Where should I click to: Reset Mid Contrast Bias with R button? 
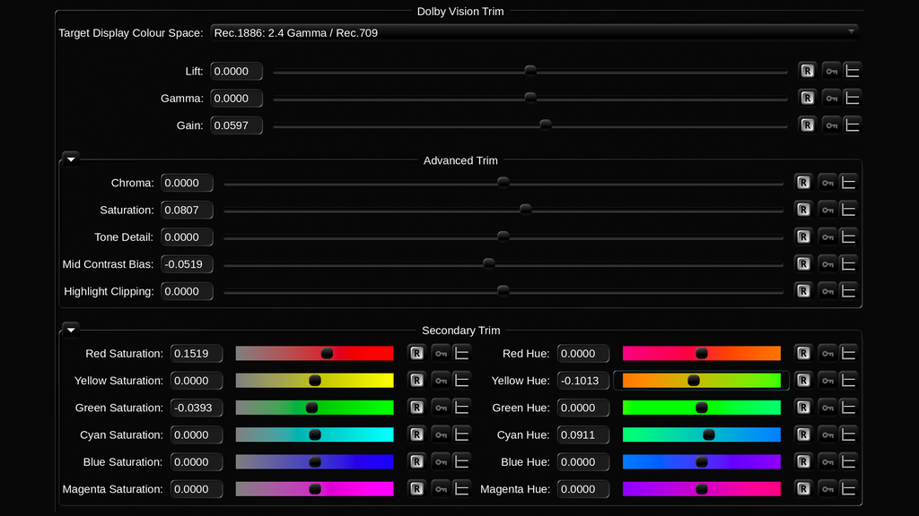(x=803, y=264)
